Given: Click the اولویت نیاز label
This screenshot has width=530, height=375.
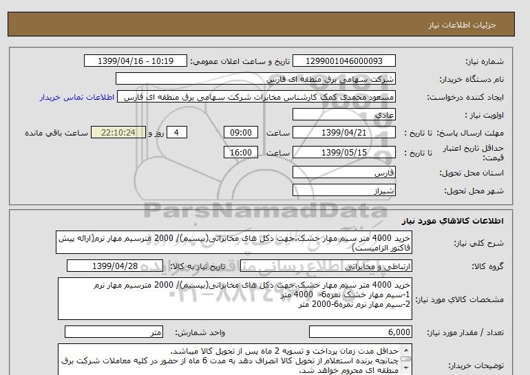Looking at the screenshot, I should point(485,115).
